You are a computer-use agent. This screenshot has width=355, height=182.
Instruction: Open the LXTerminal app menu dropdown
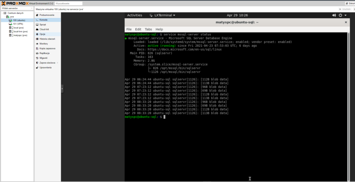162,15
